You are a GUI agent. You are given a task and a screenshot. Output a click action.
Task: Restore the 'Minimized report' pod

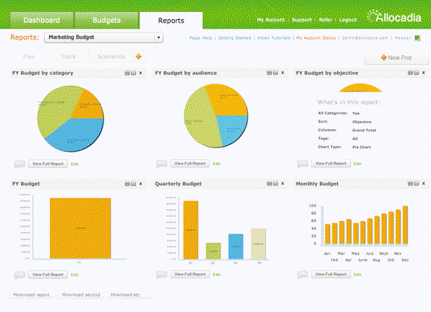32,294
